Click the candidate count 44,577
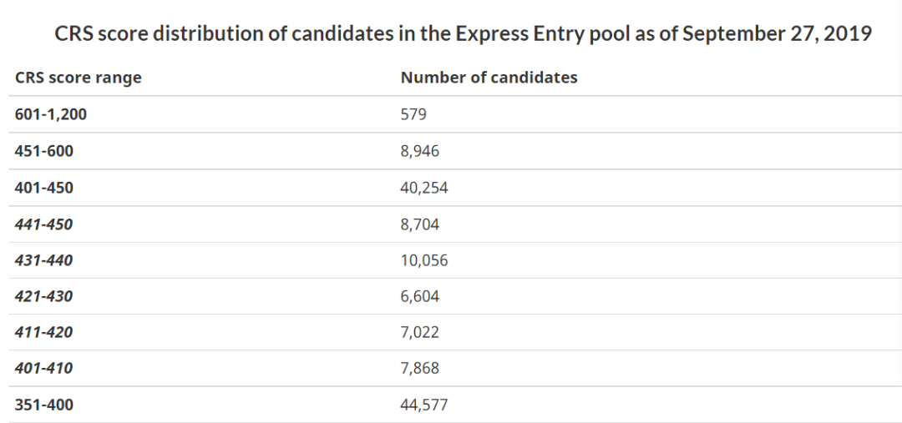Viewport: 902px width, 423px height. [424, 405]
